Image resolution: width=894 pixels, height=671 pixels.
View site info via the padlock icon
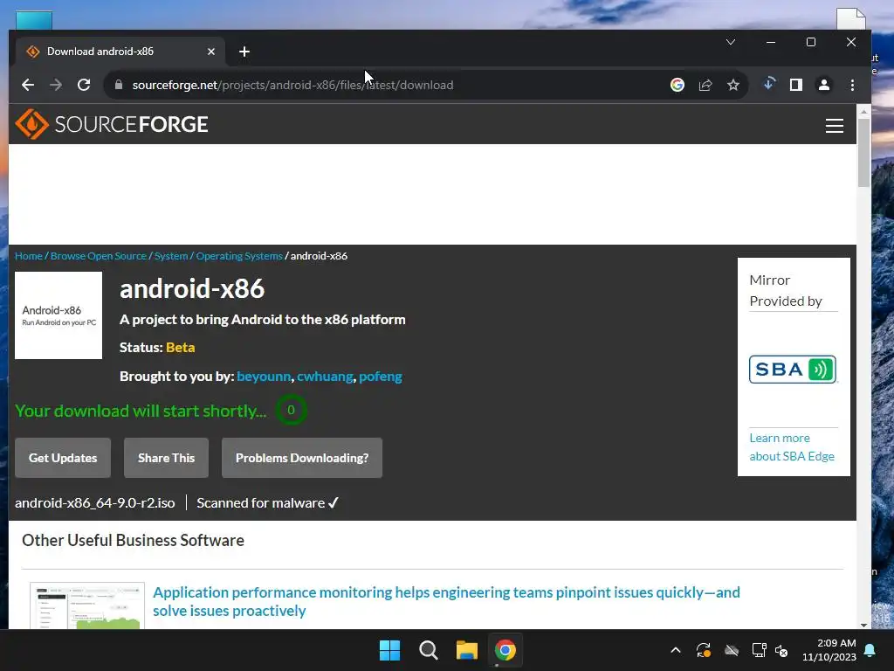click(119, 85)
